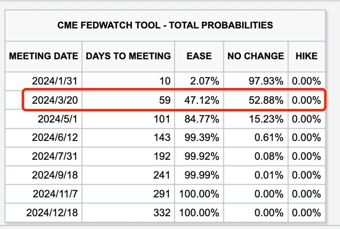Select the 47.12% ease probability cell
This screenshot has width=340, height=229.
pyautogui.click(x=201, y=100)
